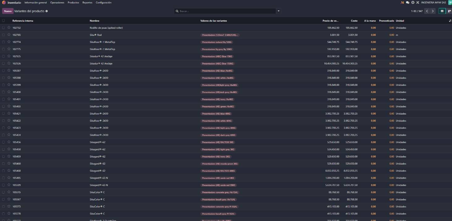Star product 102774 as favorite
The width and height of the screenshot is (452, 221).
point(9,42)
